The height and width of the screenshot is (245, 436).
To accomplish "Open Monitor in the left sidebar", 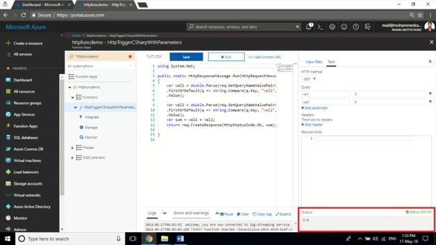I will [20, 218].
